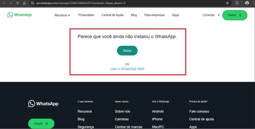Open the iPhone footer link
The width and height of the screenshot is (255, 129).
157,119
